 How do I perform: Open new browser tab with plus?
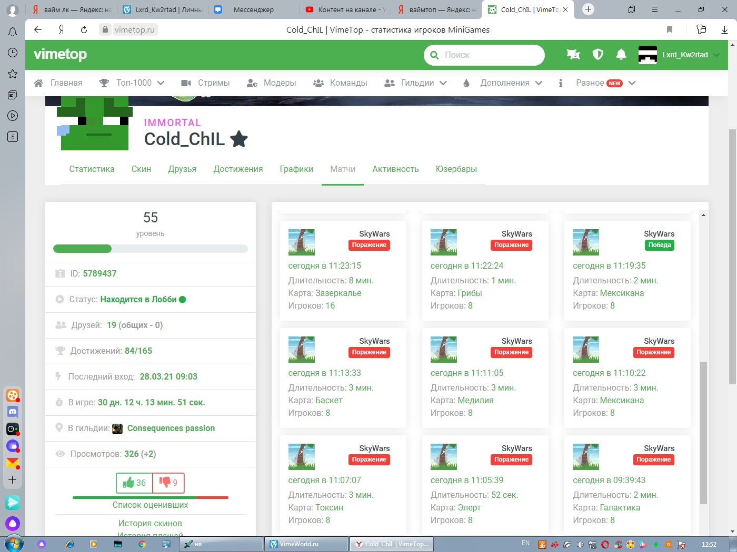(x=589, y=9)
